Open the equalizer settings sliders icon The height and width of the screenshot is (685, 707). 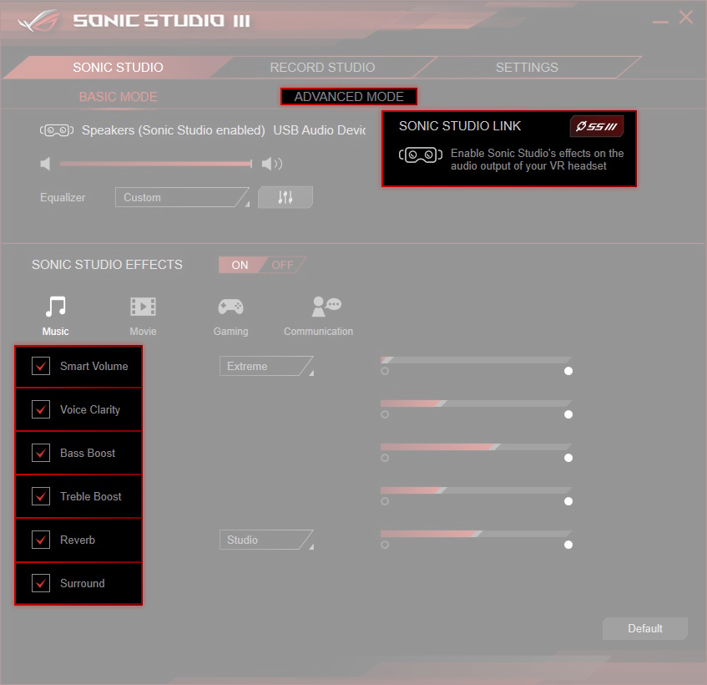(x=285, y=197)
